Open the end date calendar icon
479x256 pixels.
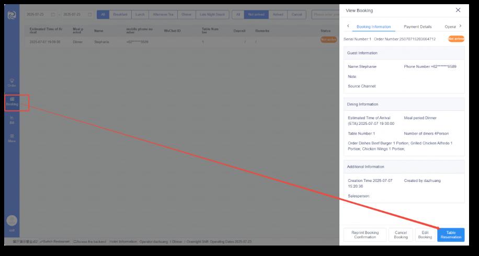(x=90, y=15)
